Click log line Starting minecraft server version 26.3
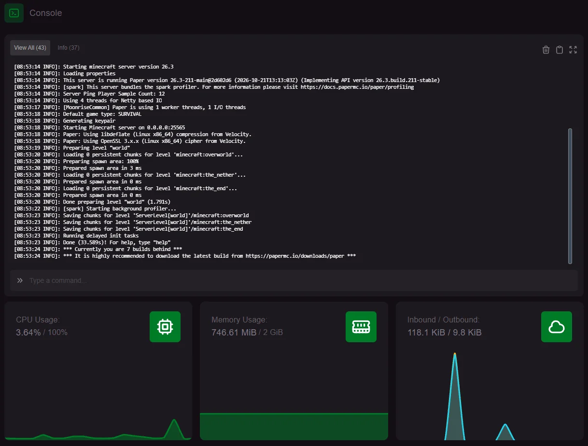The image size is (588, 446). [x=94, y=67]
